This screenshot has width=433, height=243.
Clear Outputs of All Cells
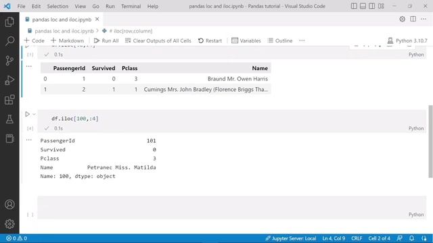click(x=158, y=40)
